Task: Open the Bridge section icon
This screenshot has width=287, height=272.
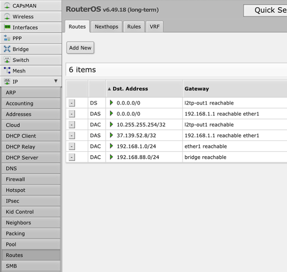Action: [7, 49]
